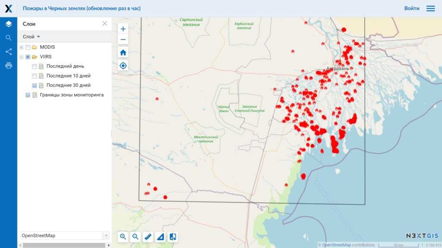
Task: Open the Layers panel icon in sidebar
Action: pos(9,24)
